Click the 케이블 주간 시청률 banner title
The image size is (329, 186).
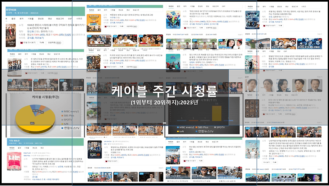(x=164, y=91)
